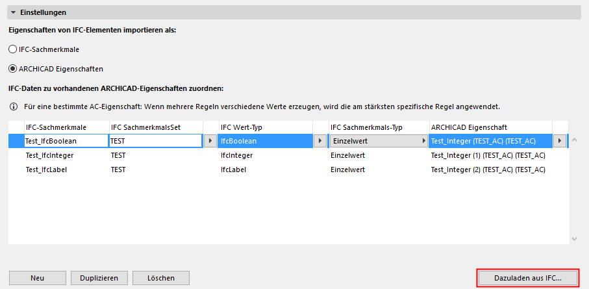
Task: Collapse the Einstellungen section triangle
Action: tap(13, 12)
